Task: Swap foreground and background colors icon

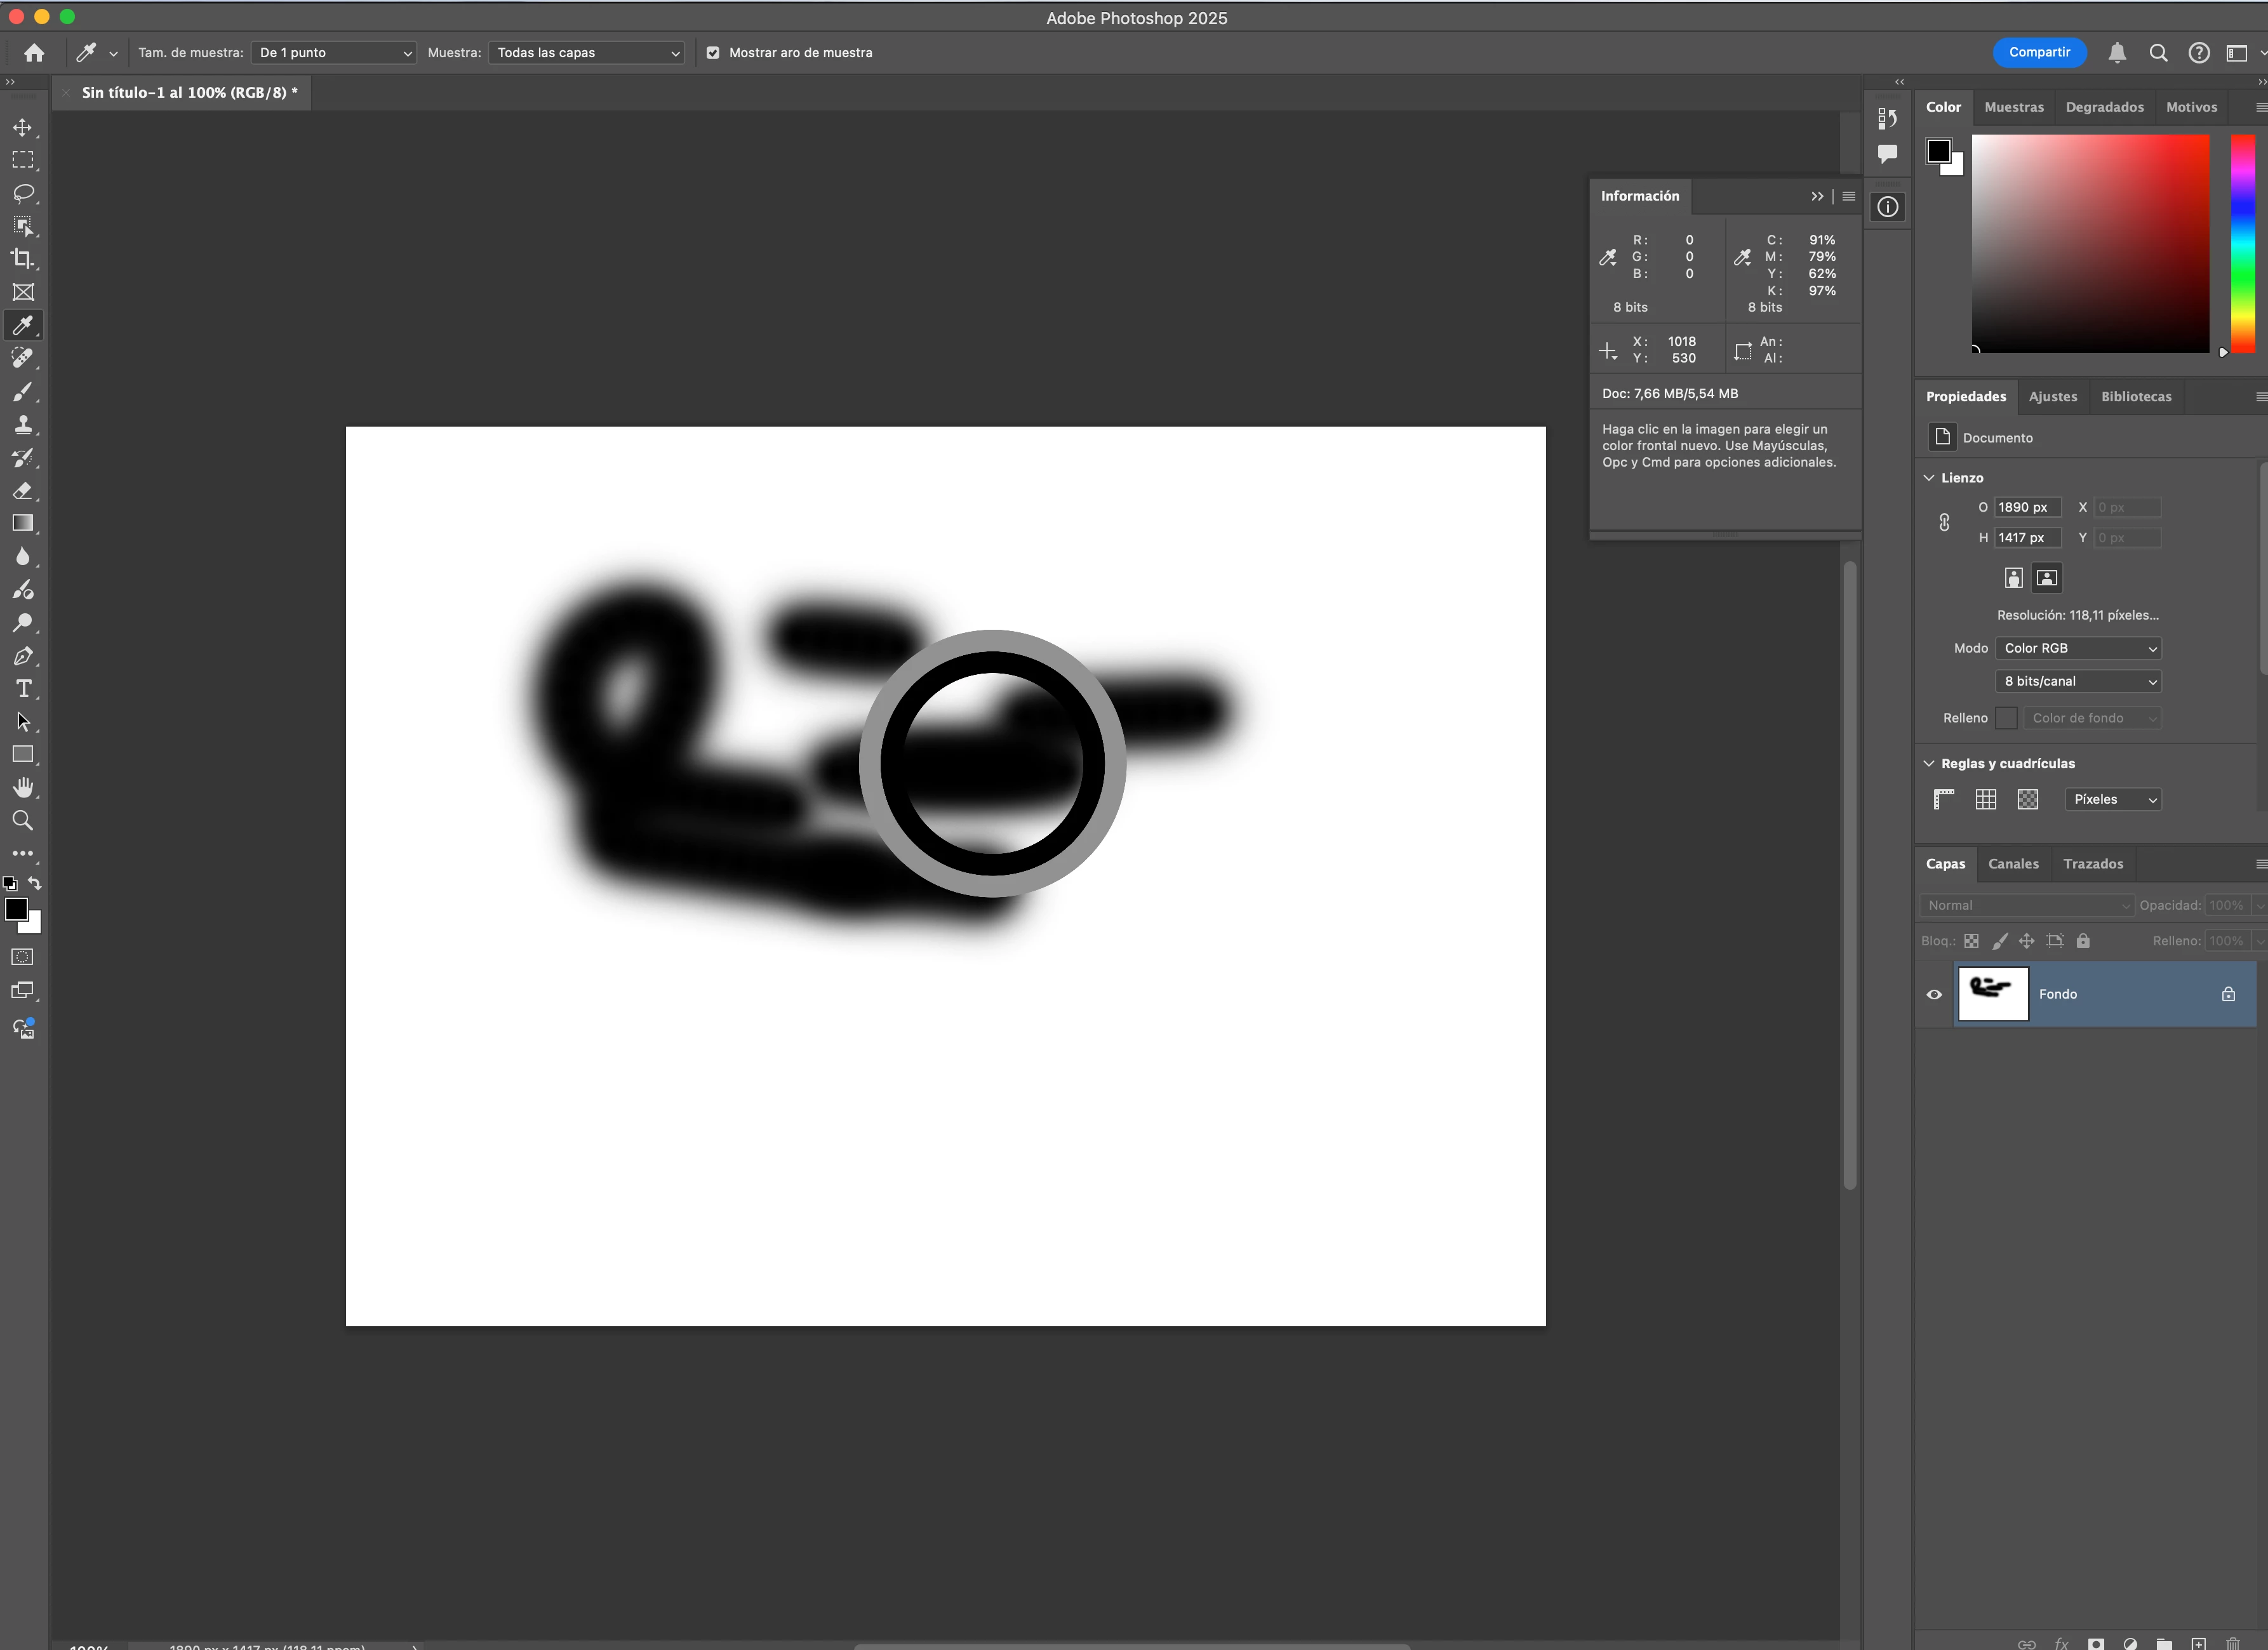Action: tap(35, 883)
